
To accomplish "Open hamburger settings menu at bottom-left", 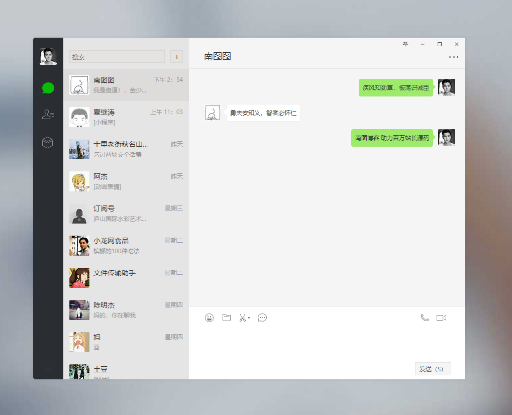I will point(48,366).
